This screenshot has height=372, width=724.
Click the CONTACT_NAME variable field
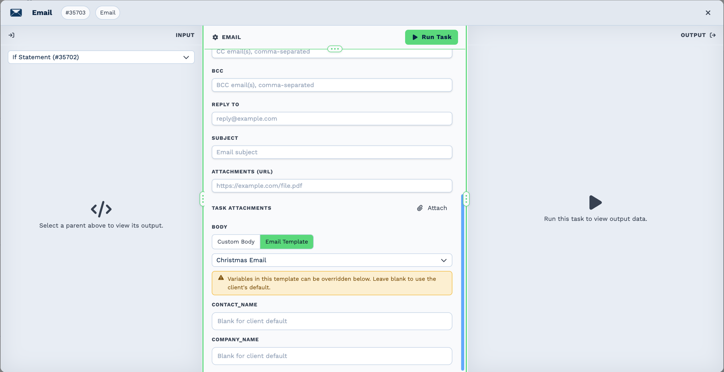(x=332, y=321)
